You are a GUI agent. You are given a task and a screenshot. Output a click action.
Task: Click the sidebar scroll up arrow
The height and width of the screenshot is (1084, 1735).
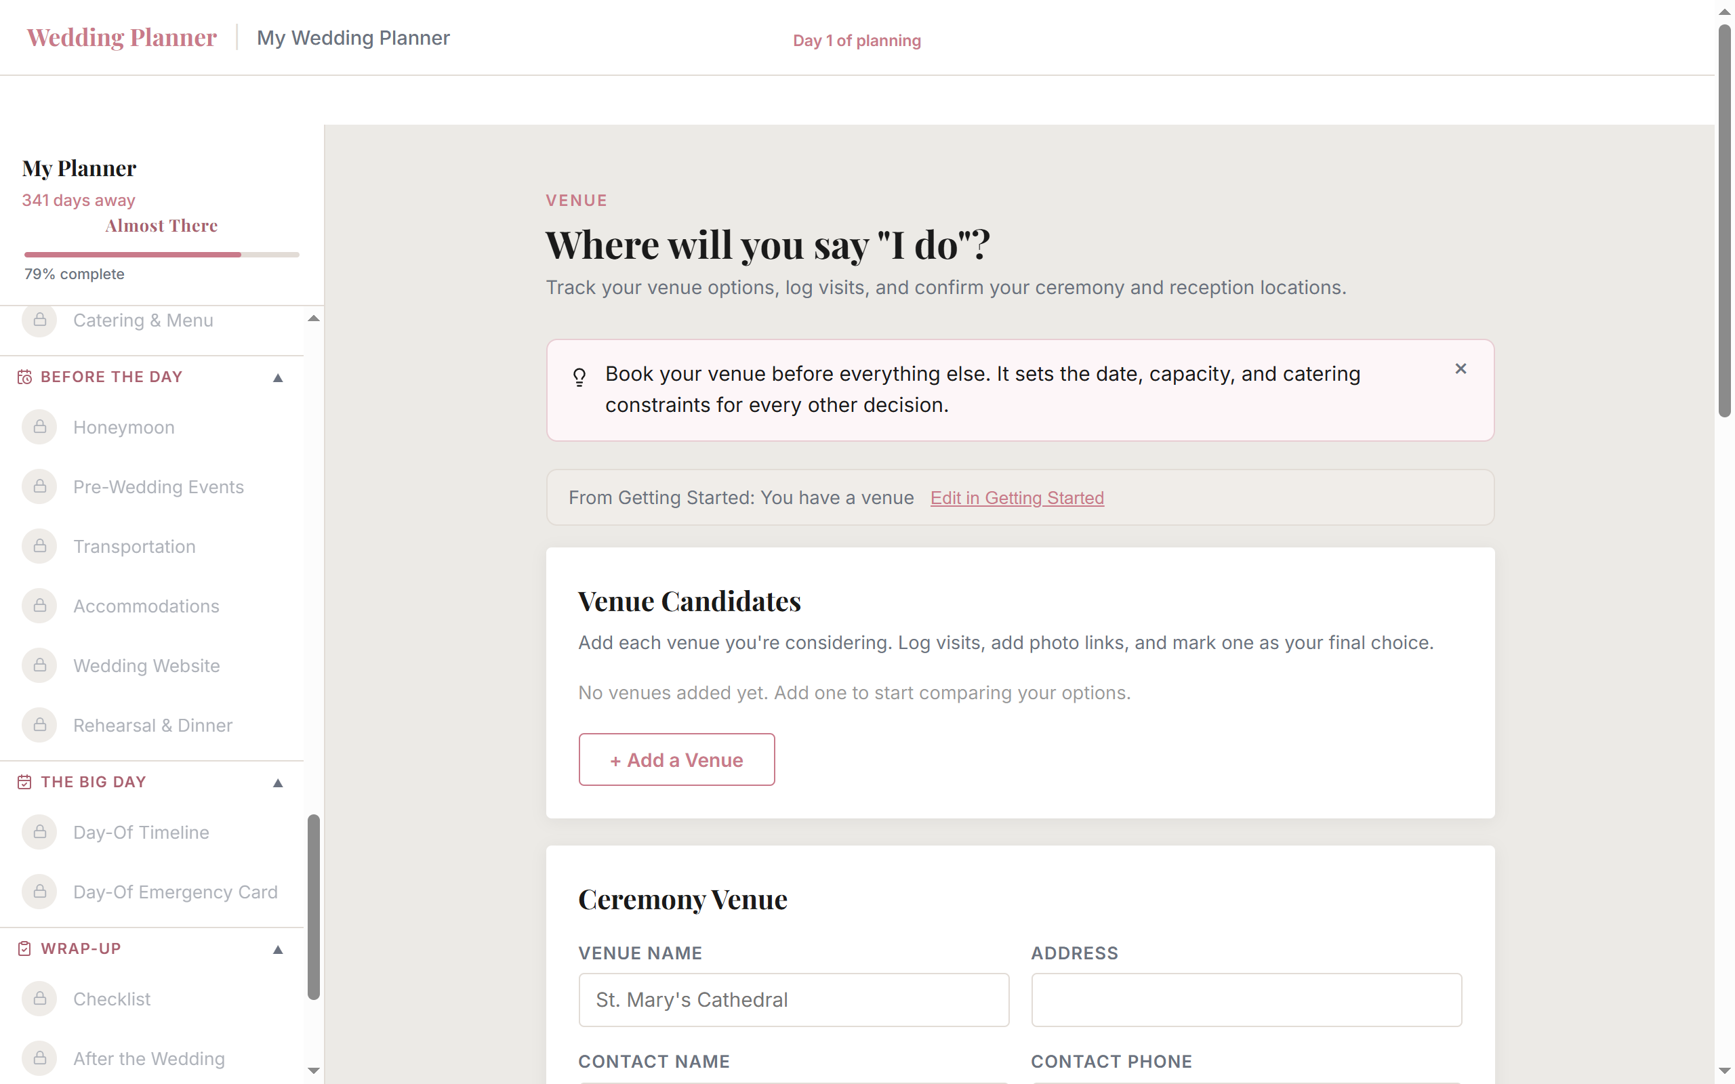tap(313, 318)
